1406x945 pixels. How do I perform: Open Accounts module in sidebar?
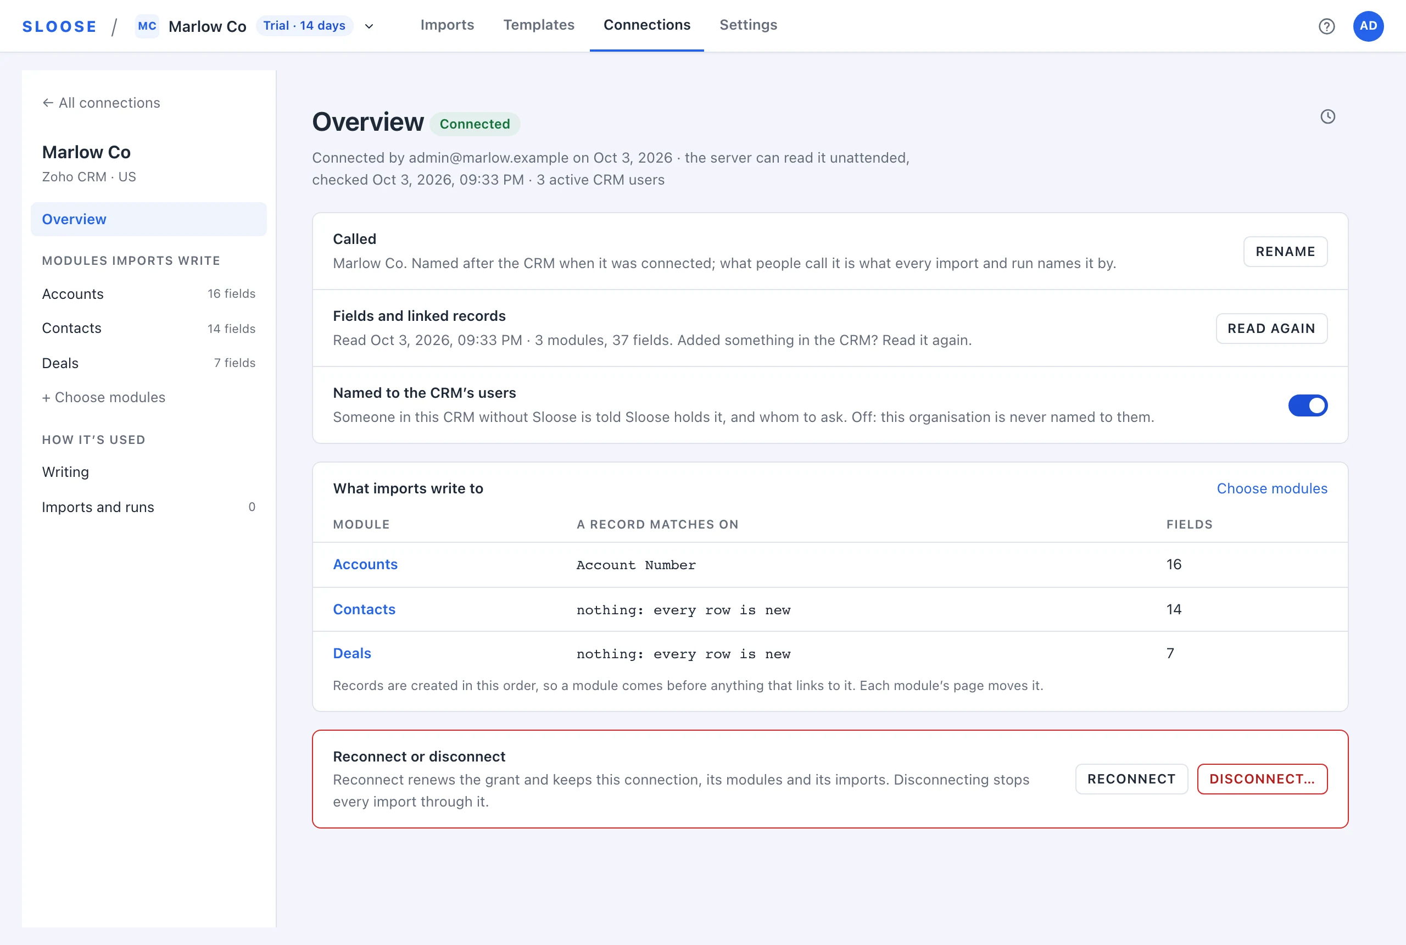(x=149, y=294)
